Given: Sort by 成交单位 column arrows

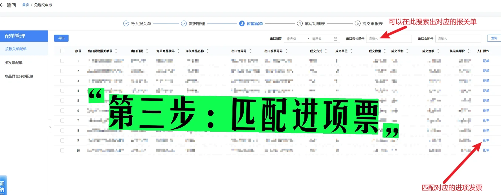Looking at the screenshot, I should [351, 51].
